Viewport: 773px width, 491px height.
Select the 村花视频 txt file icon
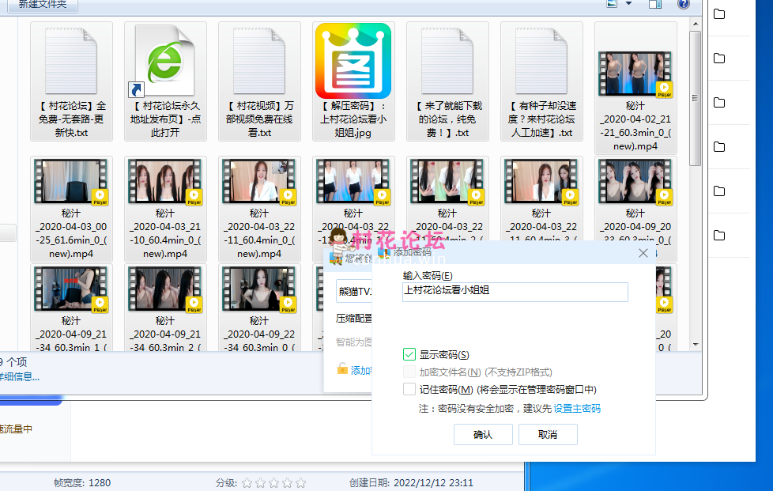[x=259, y=60]
